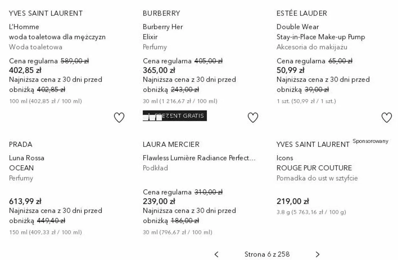Favorite the Burberry Her Elixir with heart icon
Screen dimensions: 398x260
pos(253,118)
